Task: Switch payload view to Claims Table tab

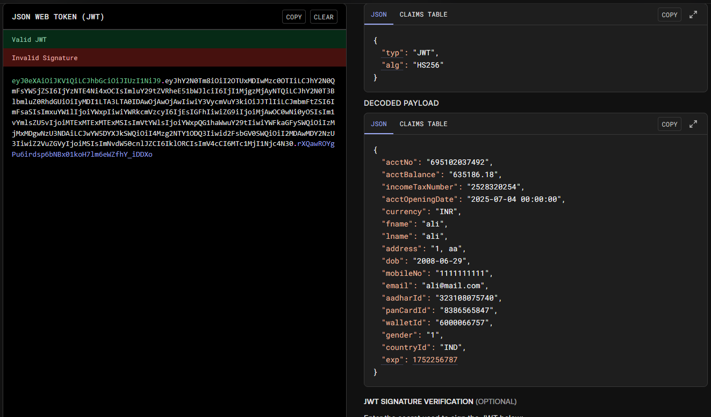Action: point(423,124)
